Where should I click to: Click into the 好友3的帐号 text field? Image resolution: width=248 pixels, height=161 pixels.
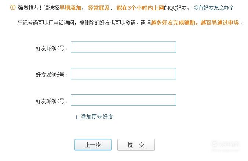tap(123, 100)
